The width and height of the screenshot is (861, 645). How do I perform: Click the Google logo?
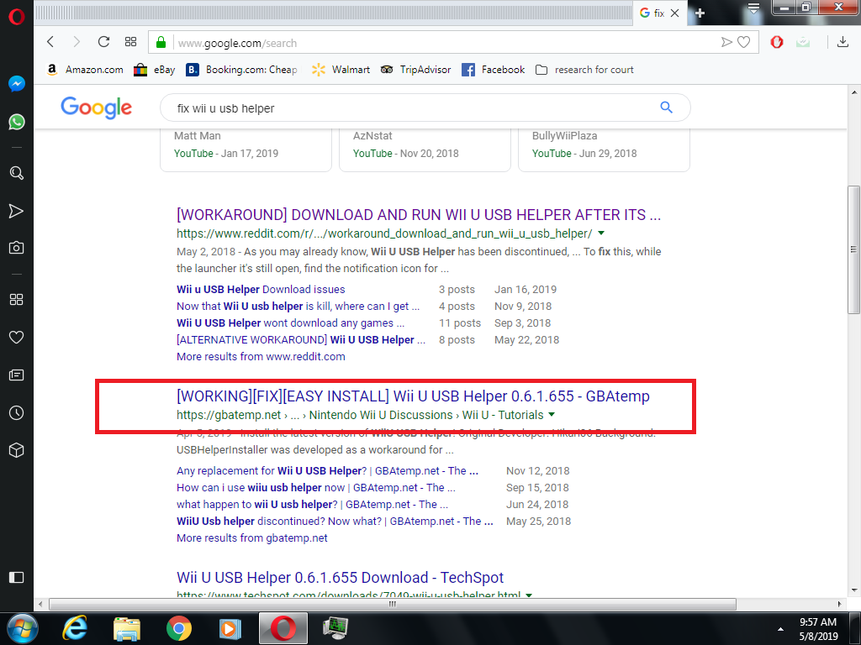96,107
